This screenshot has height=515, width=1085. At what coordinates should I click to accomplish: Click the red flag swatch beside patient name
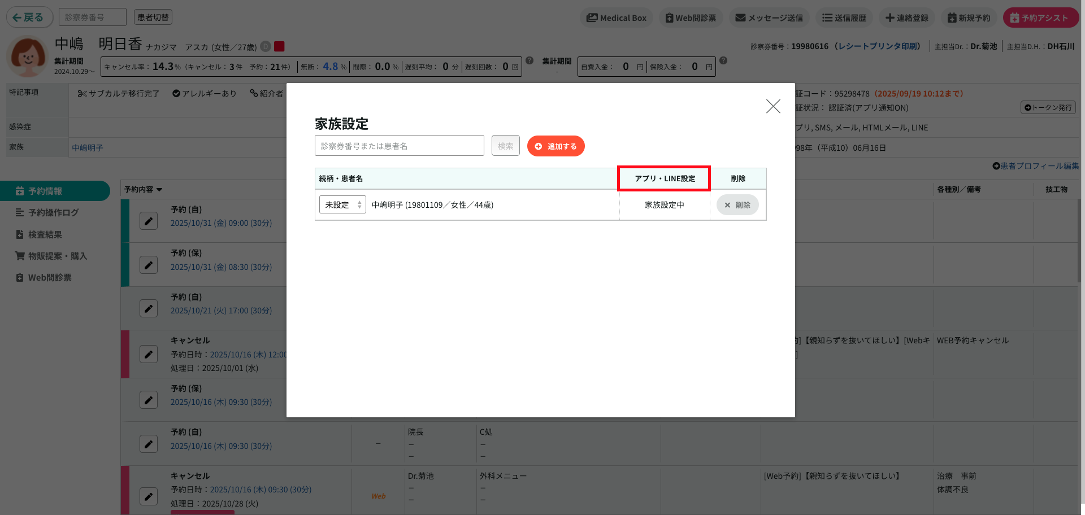click(x=279, y=46)
